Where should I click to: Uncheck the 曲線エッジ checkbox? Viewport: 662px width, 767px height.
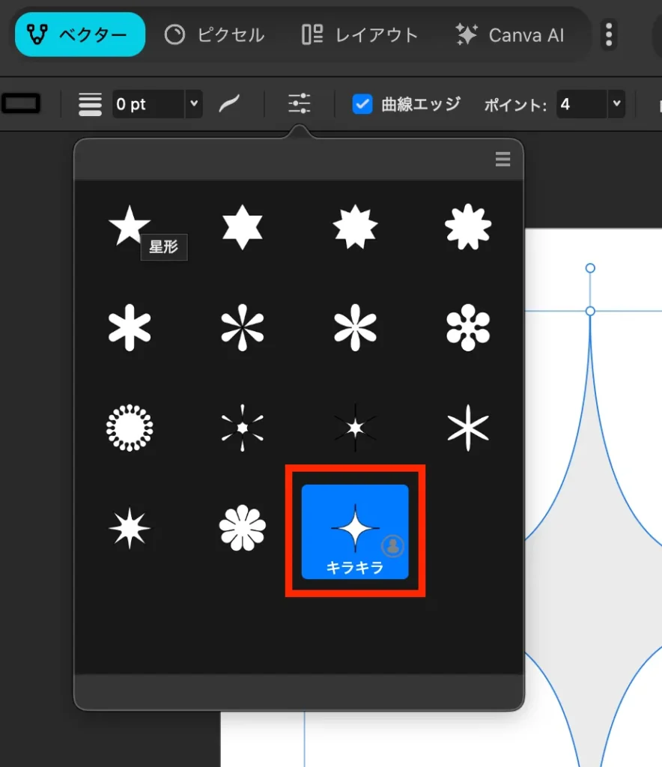362,104
